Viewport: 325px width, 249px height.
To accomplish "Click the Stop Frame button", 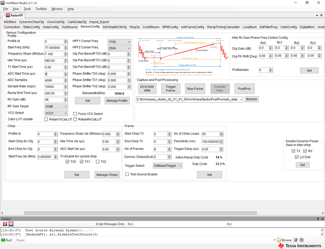I will coord(195,89).
